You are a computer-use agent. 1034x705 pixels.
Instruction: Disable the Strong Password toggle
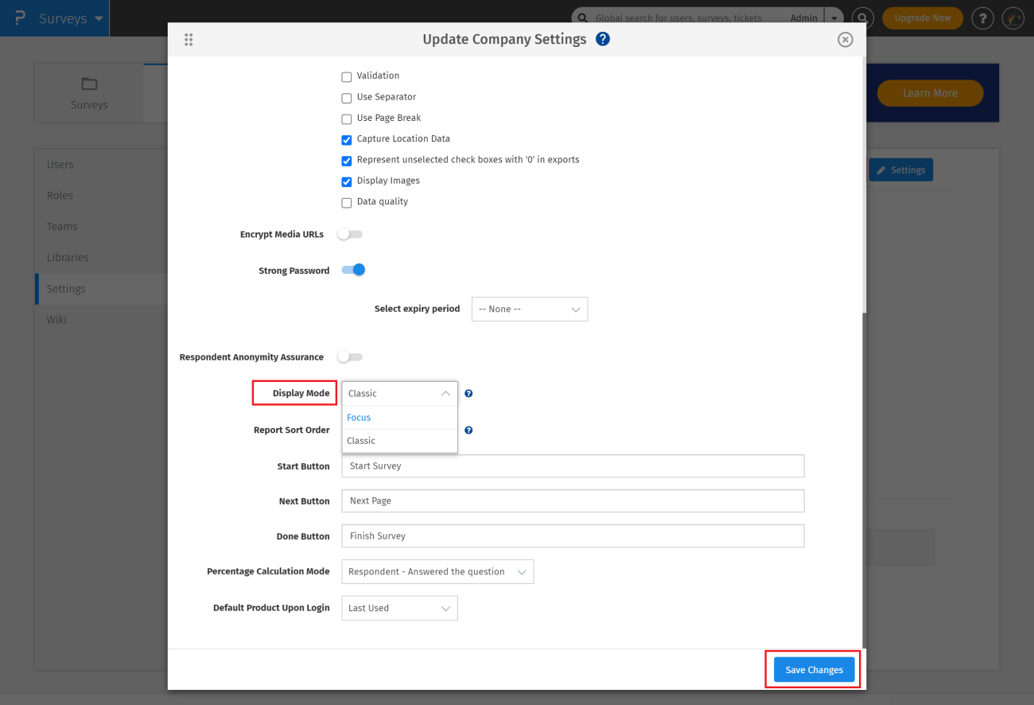[353, 270]
